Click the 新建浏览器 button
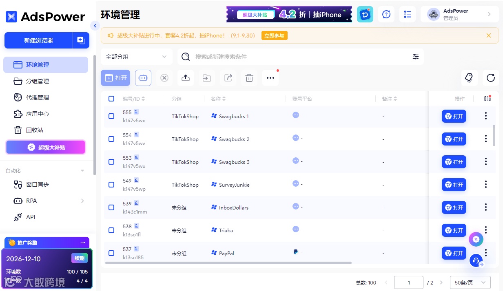The image size is (503, 291). (x=38, y=40)
